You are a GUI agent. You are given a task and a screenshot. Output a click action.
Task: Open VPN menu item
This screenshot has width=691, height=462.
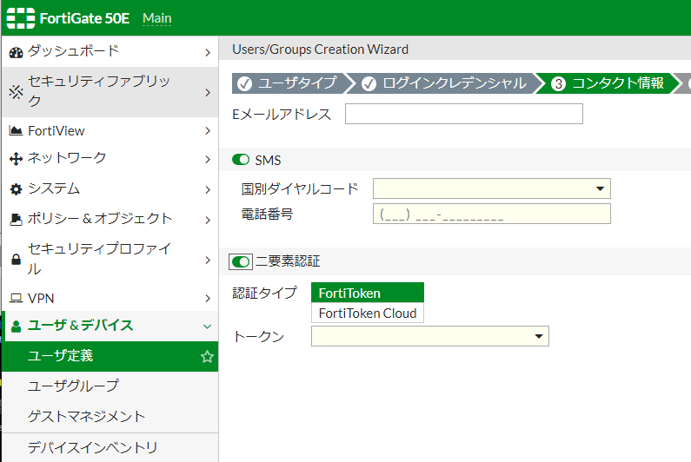pyautogui.click(x=110, y=298)
